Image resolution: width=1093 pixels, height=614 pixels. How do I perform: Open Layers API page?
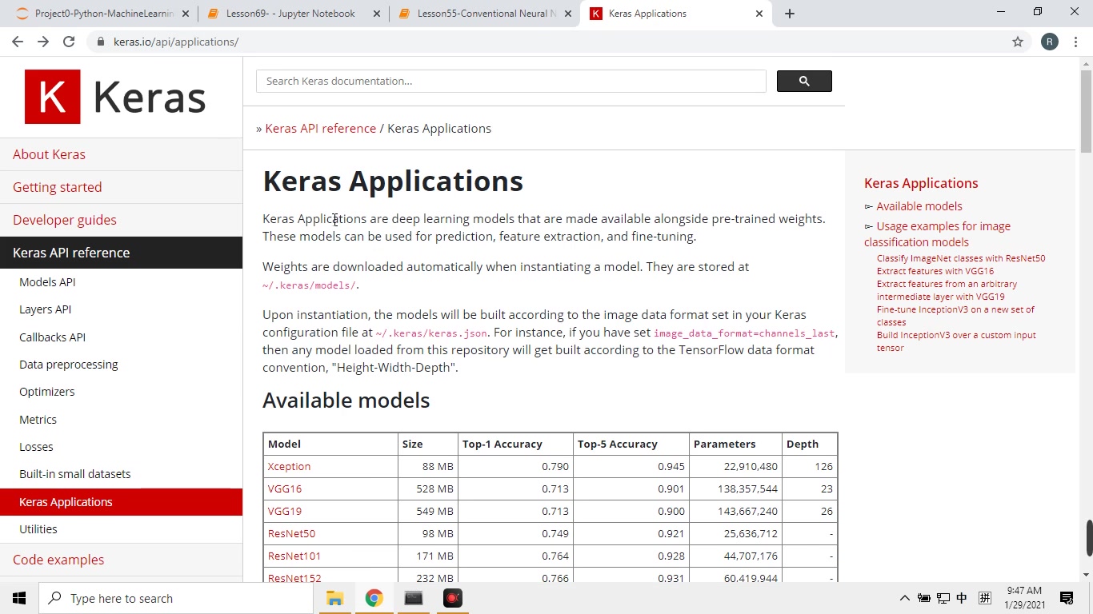point(45,309)
